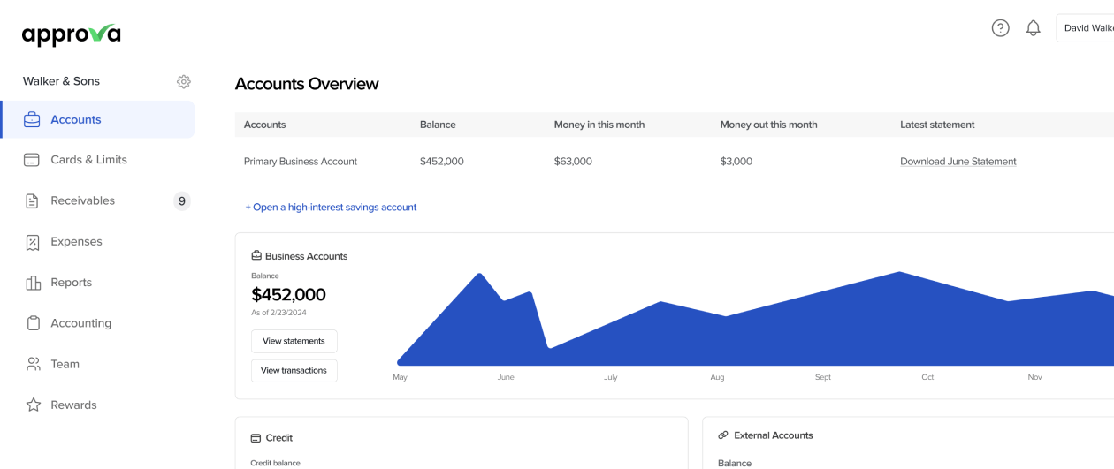Click the Cards & Limits card icon

click(x=32, y=160)
